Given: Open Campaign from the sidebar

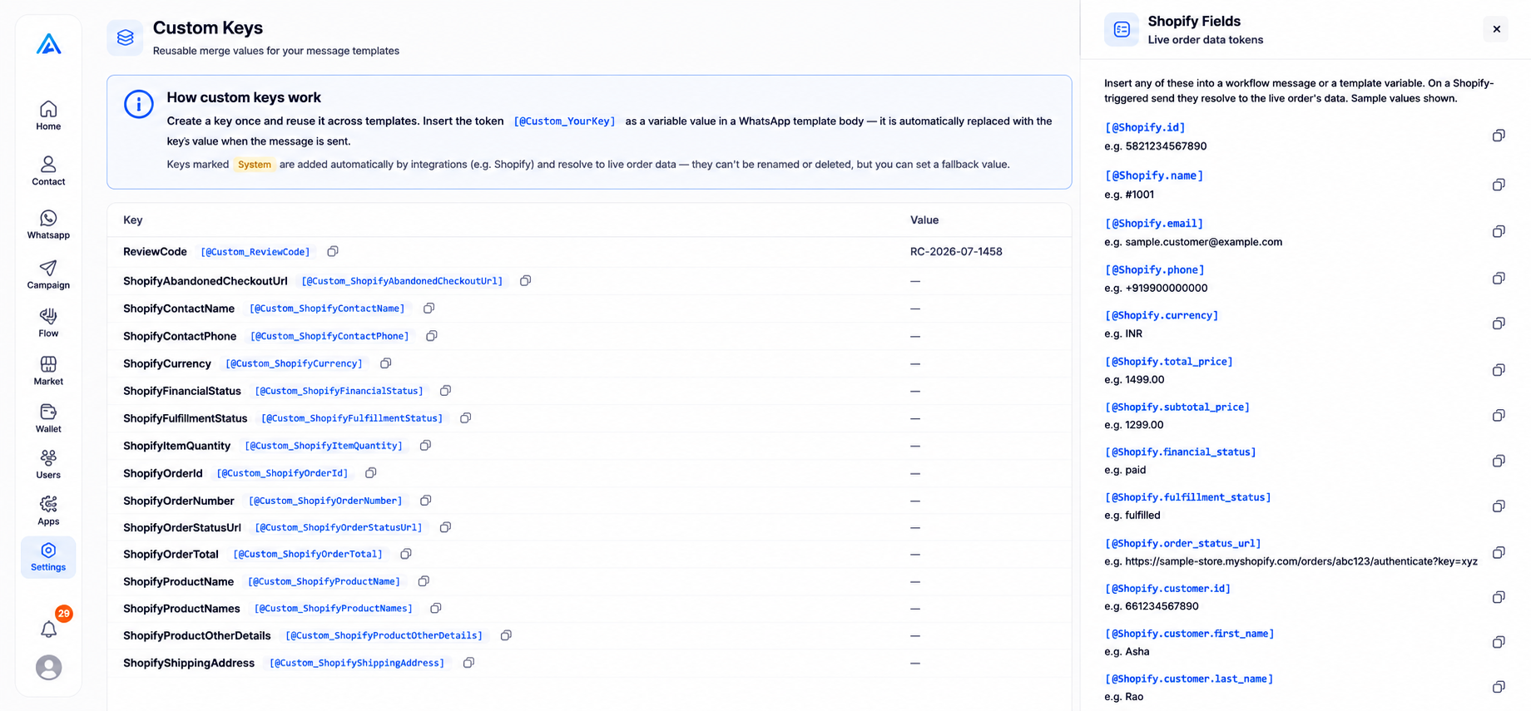Looking at the screenshot, I should (x=48, y=274).
